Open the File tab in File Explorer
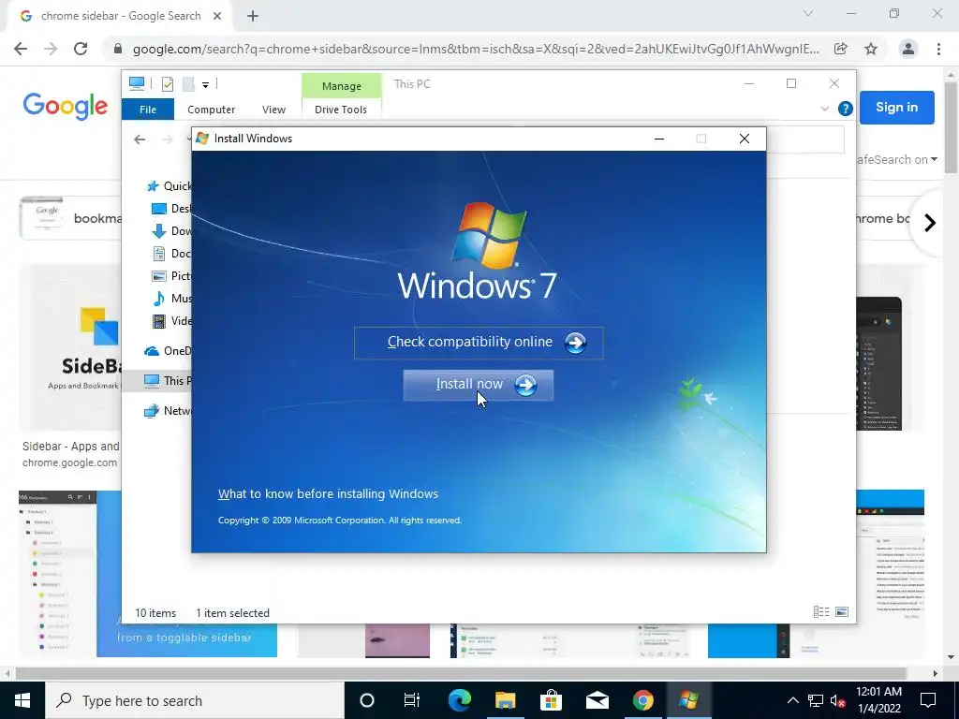 [x=147, y=110]
